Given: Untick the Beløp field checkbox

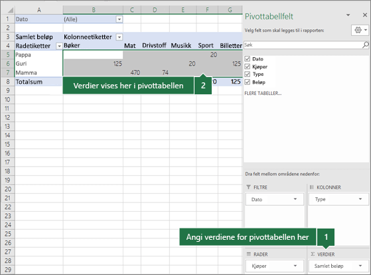Looking at the screenshot, I should 248,82.
